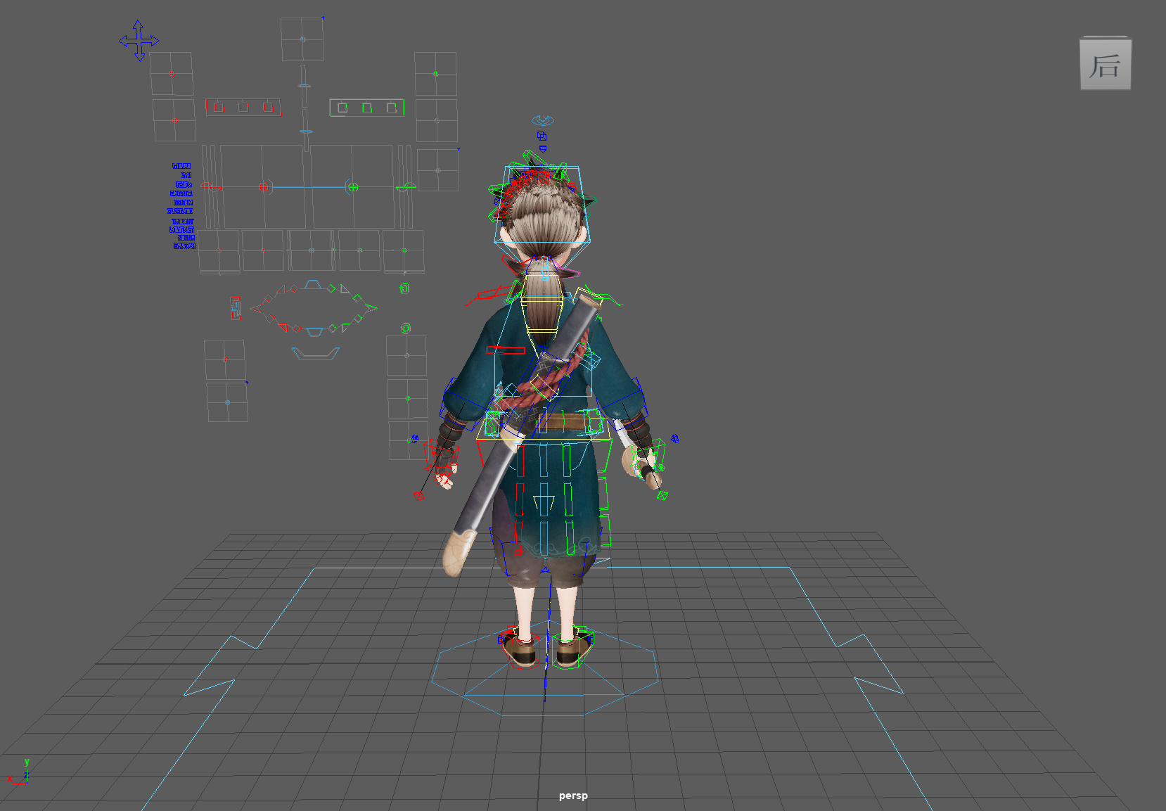Select the upper red triangle lip control

pos(281,290)
